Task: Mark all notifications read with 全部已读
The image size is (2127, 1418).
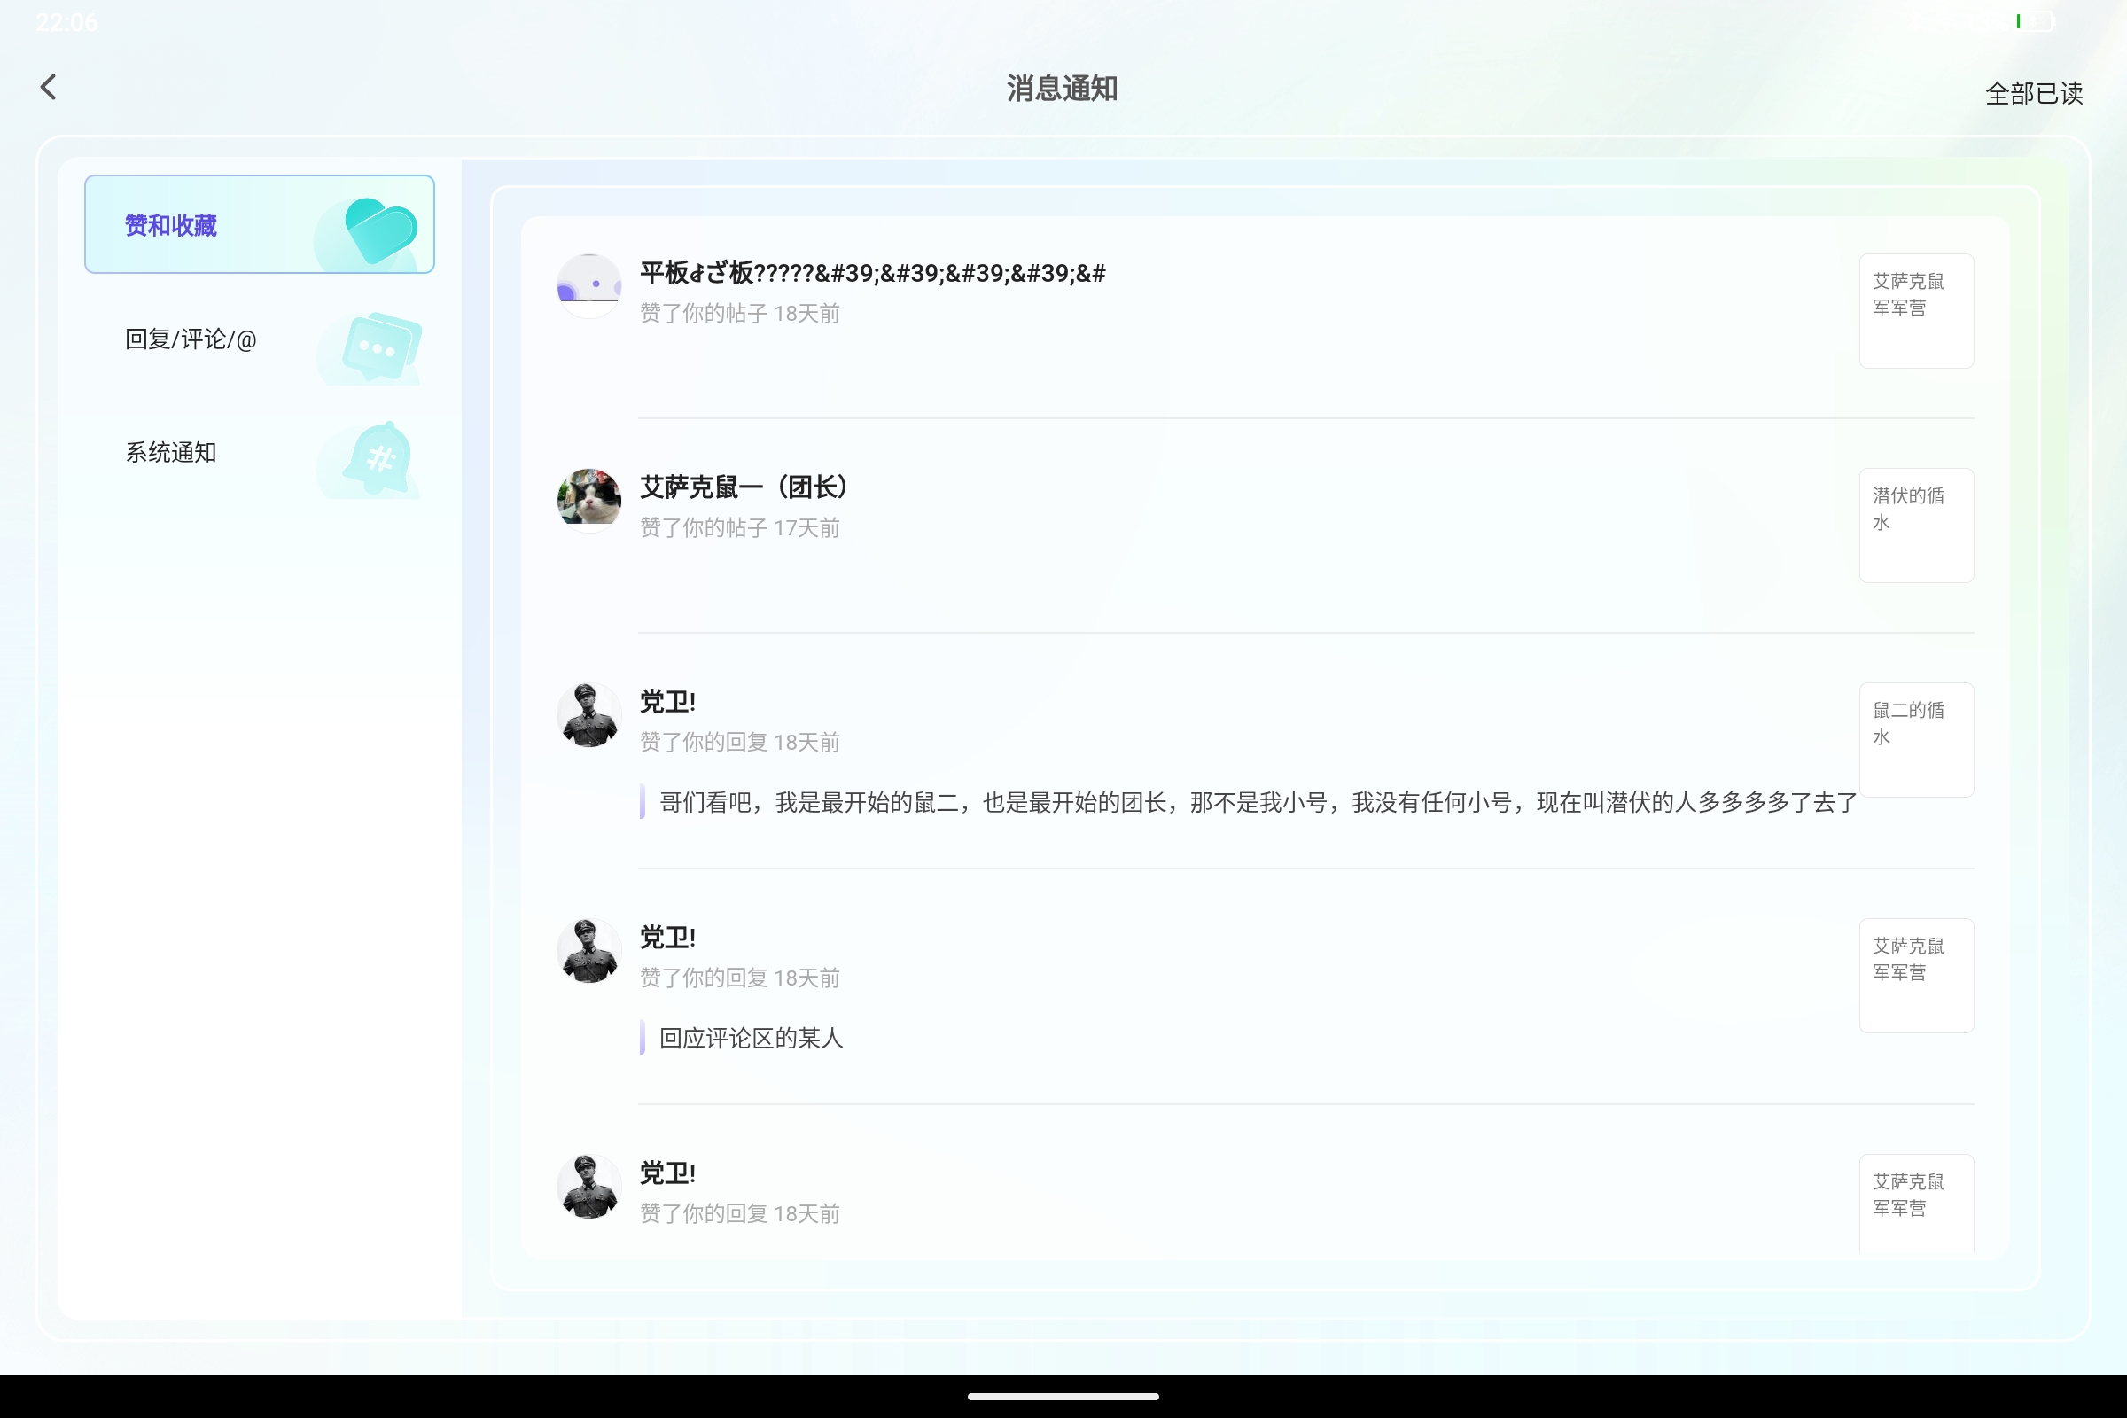Action: pyautogui.click(x=2035, y=92)
